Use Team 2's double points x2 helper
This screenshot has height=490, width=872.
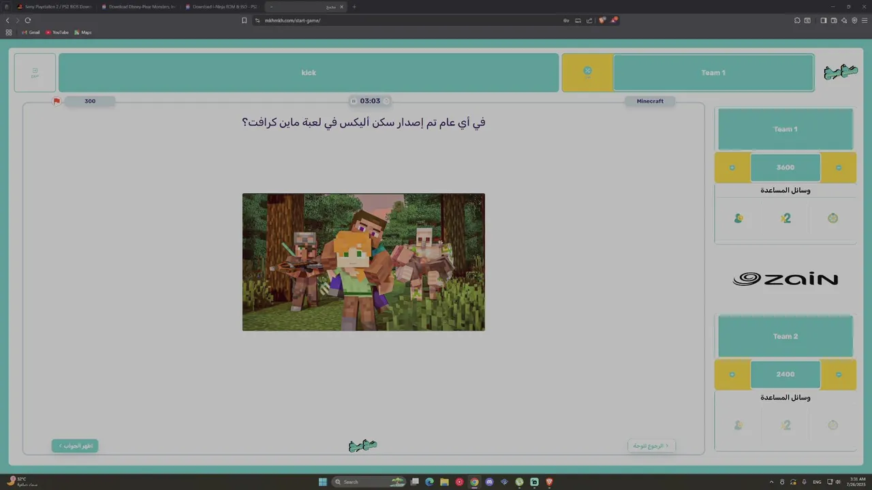785,425
